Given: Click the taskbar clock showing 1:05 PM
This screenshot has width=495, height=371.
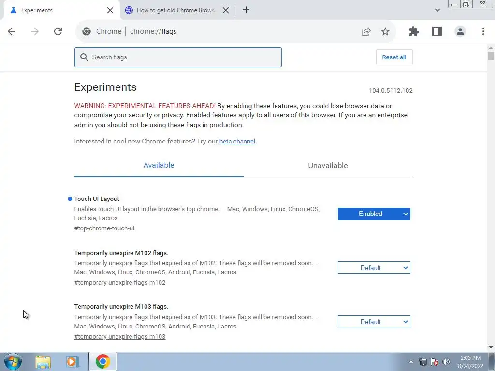Looking at the screenshot, I should pyautogui.click(x=470, y=362).
